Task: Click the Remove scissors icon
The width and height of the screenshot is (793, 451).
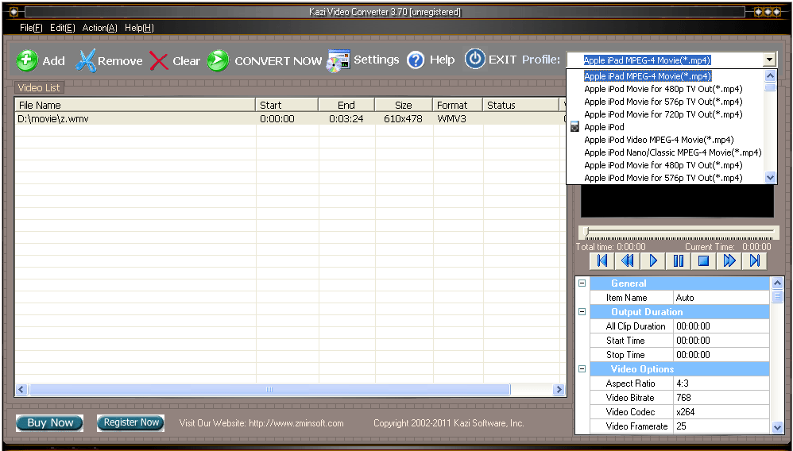Action: click(x=86, y=60)
